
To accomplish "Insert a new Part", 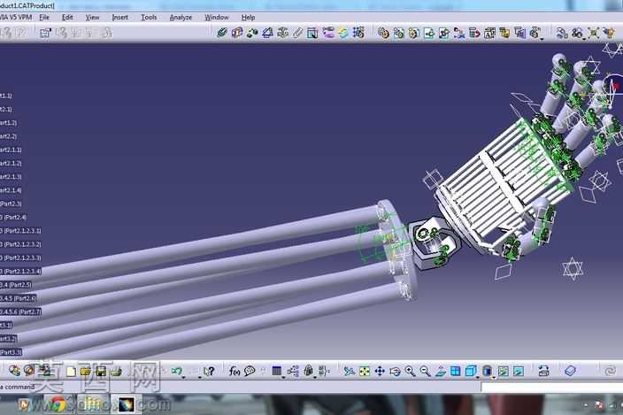I will (x=413, y=33).
